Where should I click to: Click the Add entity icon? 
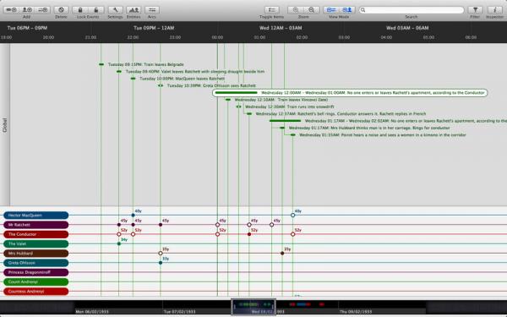[27, 10]
